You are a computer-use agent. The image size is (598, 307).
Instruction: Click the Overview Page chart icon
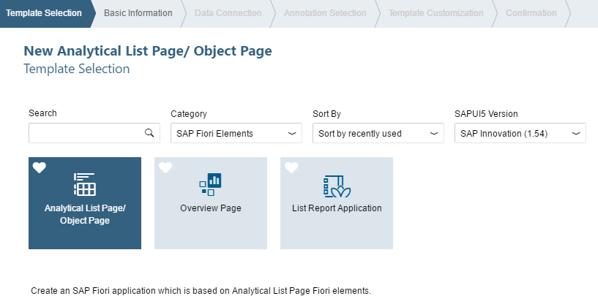211,184
